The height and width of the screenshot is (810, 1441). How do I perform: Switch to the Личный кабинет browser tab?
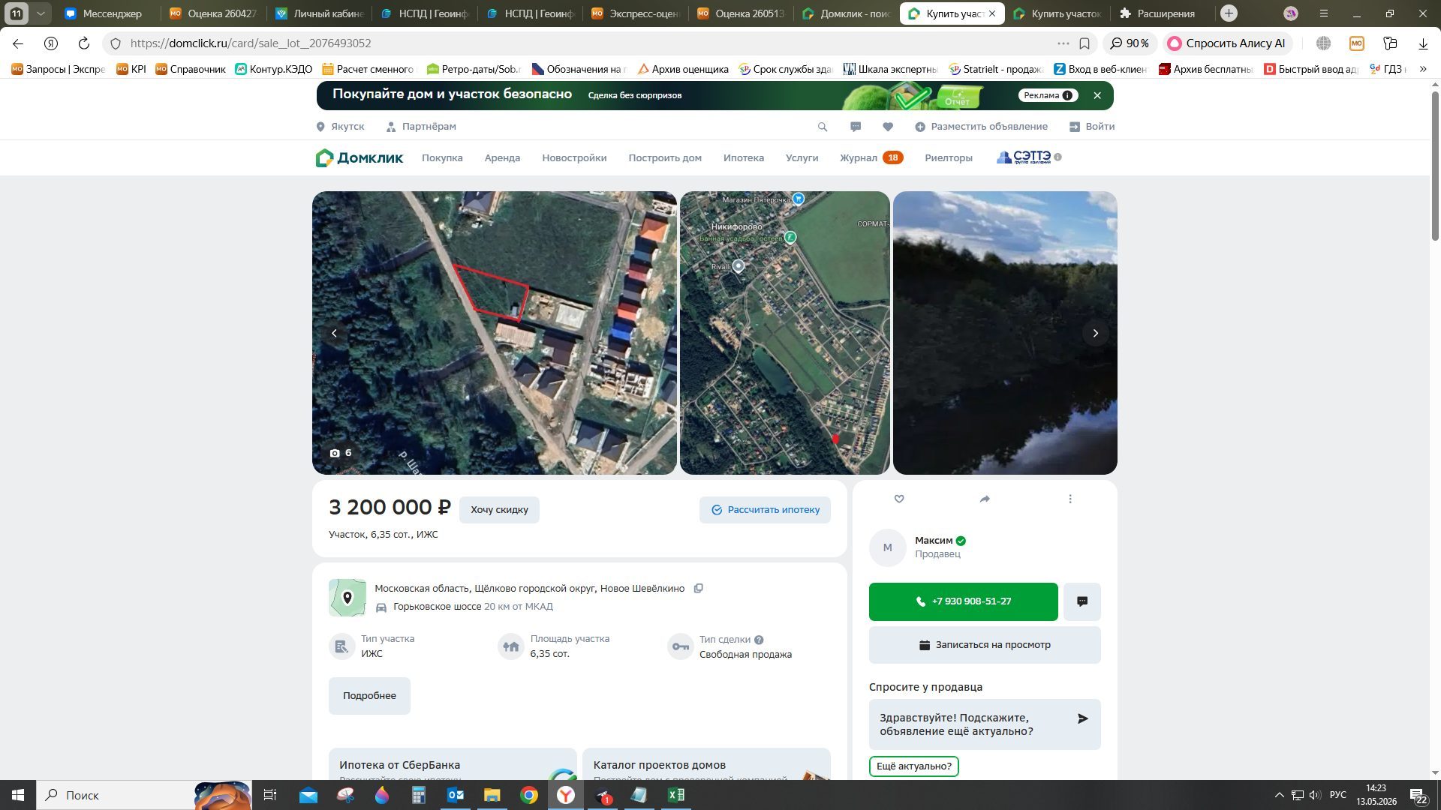(x=319, y=13)
